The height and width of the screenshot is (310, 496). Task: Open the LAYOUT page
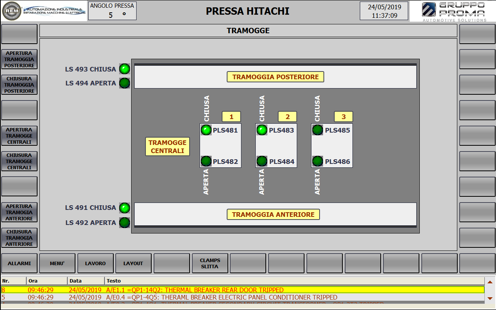(133, 263)
